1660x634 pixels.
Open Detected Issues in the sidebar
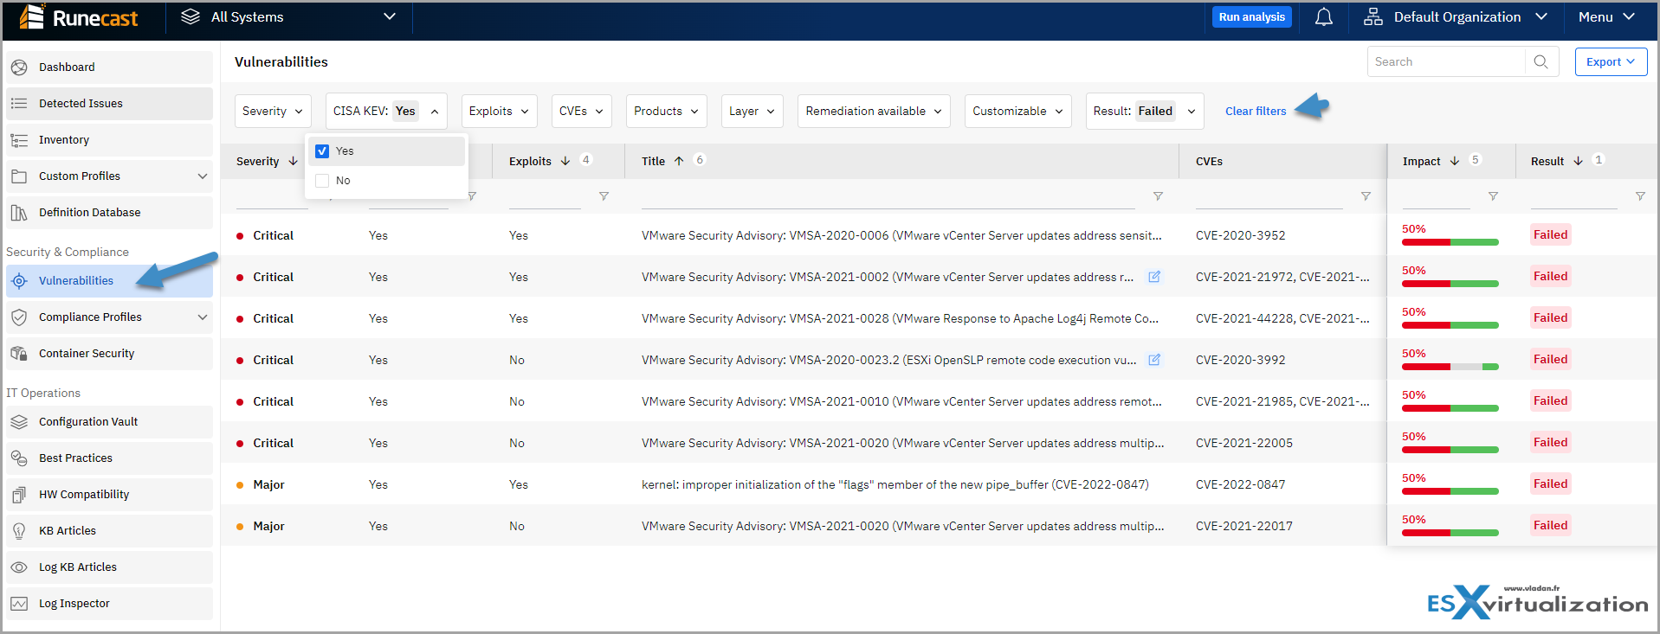pyautogui.click(x=81, y=104)
